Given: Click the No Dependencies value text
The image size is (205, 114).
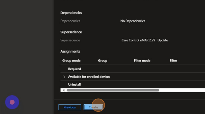Looking at the screenshot, I should [x=132, y=21].
